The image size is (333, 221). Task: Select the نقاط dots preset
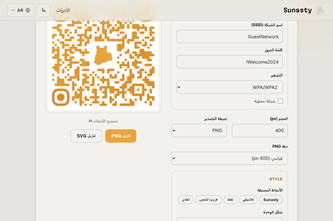[x=230, y=200]
